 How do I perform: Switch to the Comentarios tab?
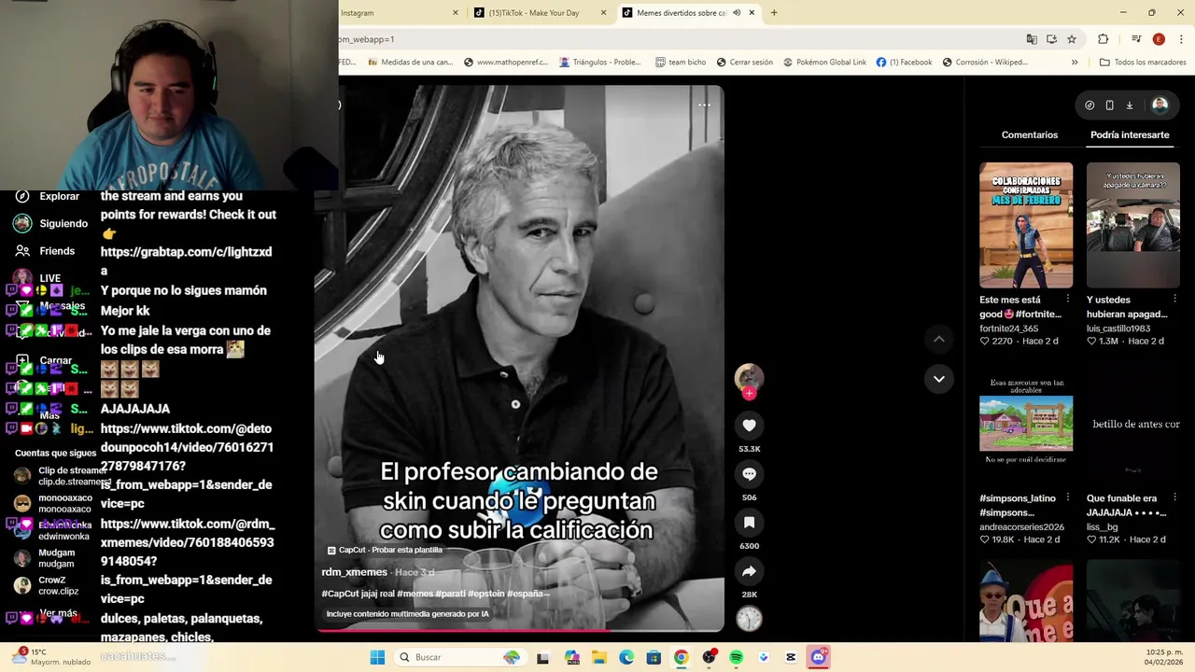1030,134
